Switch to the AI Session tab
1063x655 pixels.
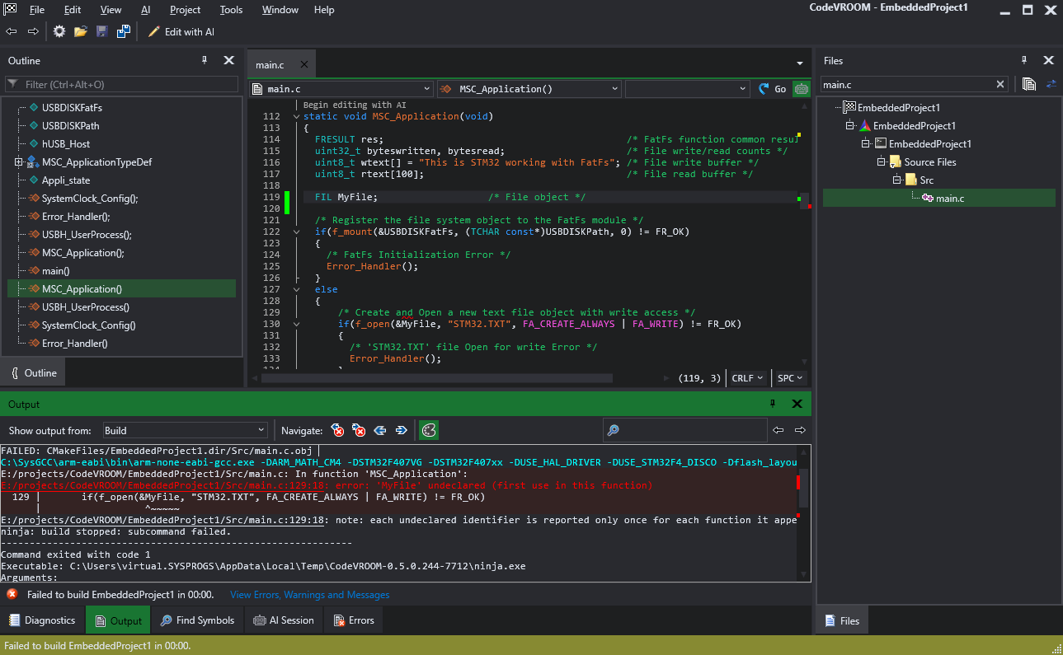coord(284,620)
